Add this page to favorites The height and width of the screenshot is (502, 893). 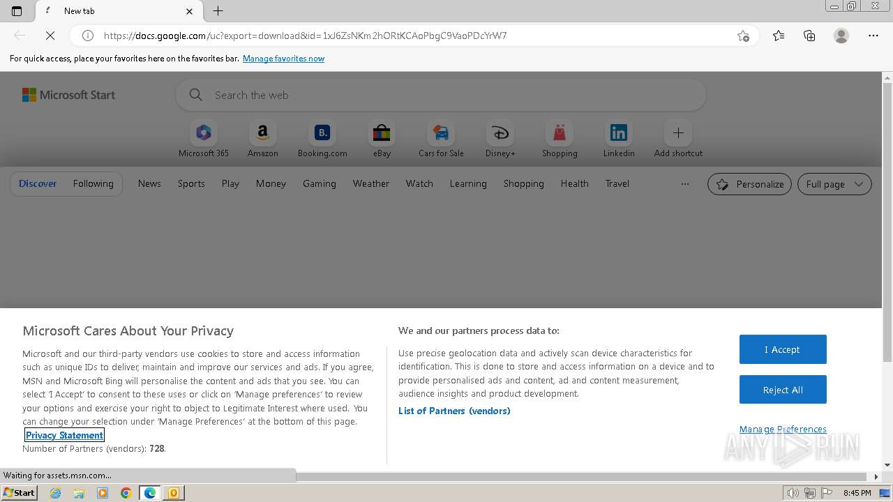[x=743, y=36]
